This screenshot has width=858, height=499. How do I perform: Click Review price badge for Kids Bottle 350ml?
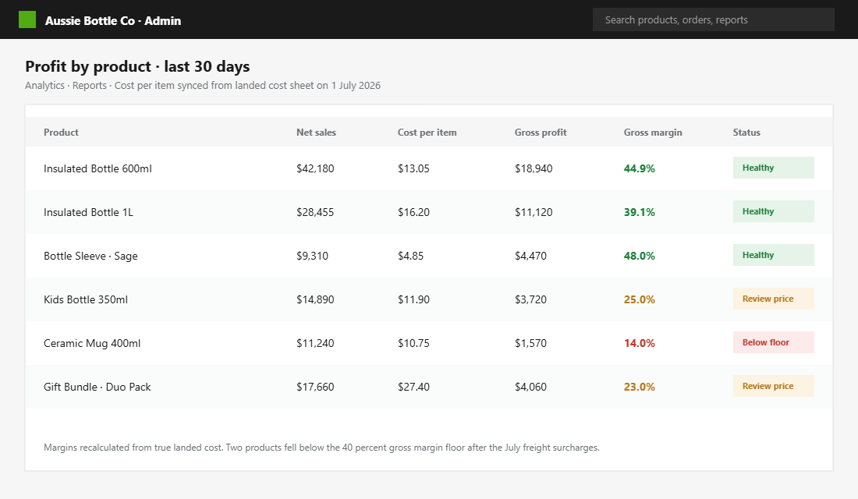773,299
